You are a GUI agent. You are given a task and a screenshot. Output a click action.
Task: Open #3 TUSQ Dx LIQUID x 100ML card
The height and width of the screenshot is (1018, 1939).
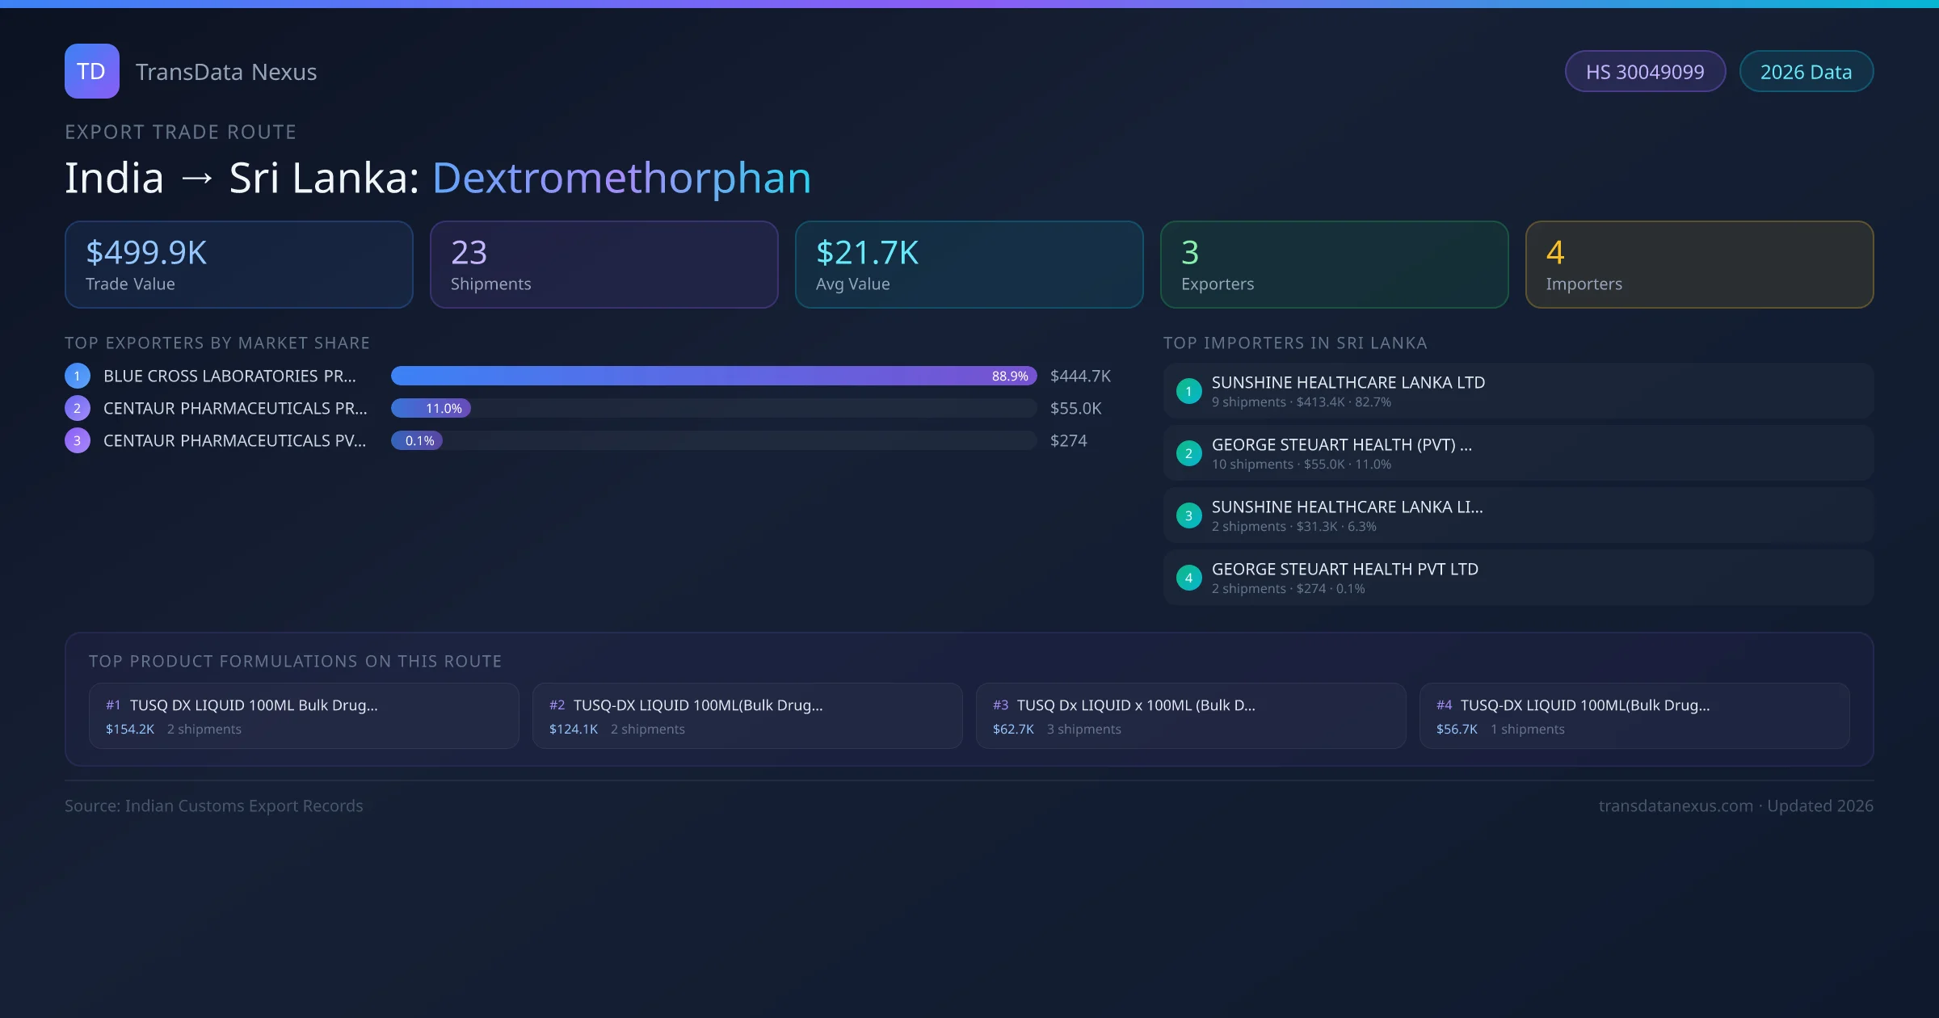(1191, 716)
